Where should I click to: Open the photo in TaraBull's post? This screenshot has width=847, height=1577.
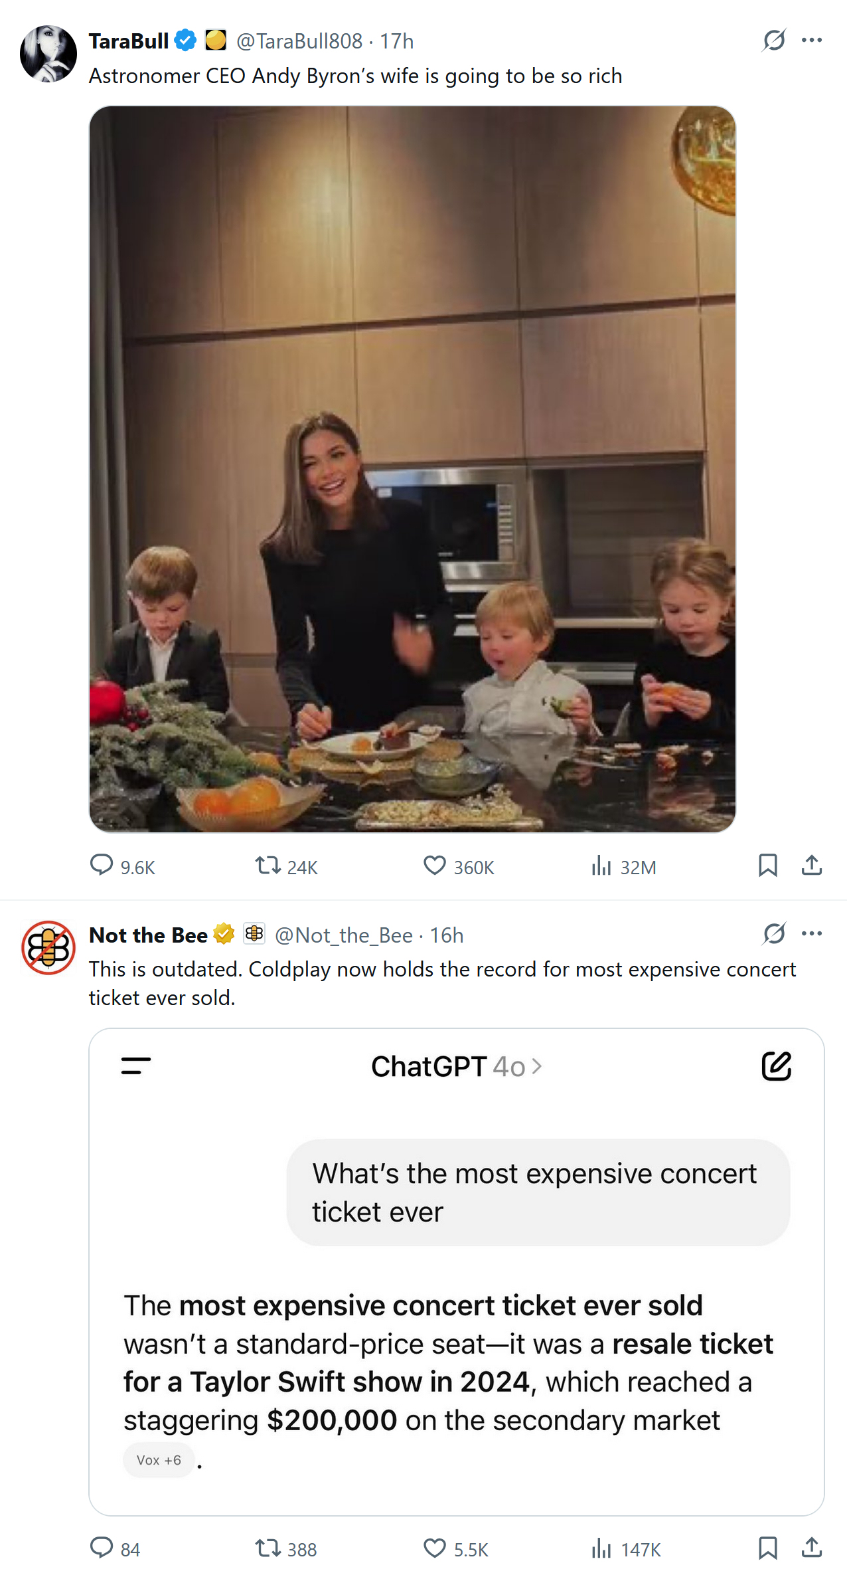412,468
